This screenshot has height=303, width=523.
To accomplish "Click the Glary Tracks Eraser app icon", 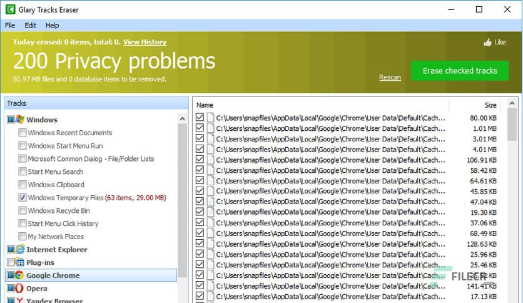I will point(10,9).
